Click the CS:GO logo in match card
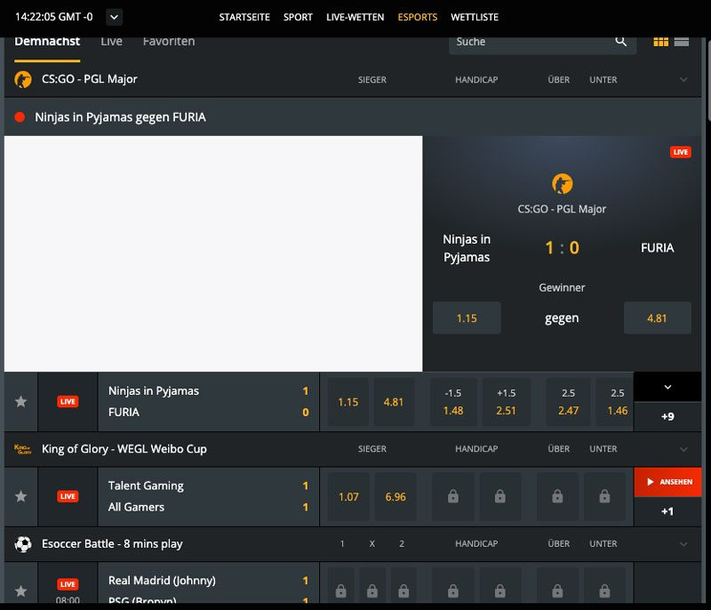 (x=563, y=184)
